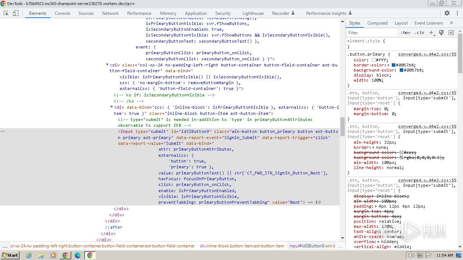This screenshot has height=260, width=463.
Task: Select the selected input idSIButton9 node
Action: click(x=170, y=167)
